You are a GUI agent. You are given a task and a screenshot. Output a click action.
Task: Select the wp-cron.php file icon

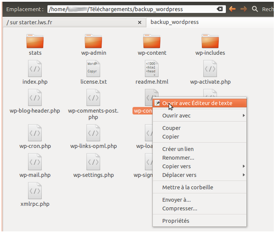35,133
